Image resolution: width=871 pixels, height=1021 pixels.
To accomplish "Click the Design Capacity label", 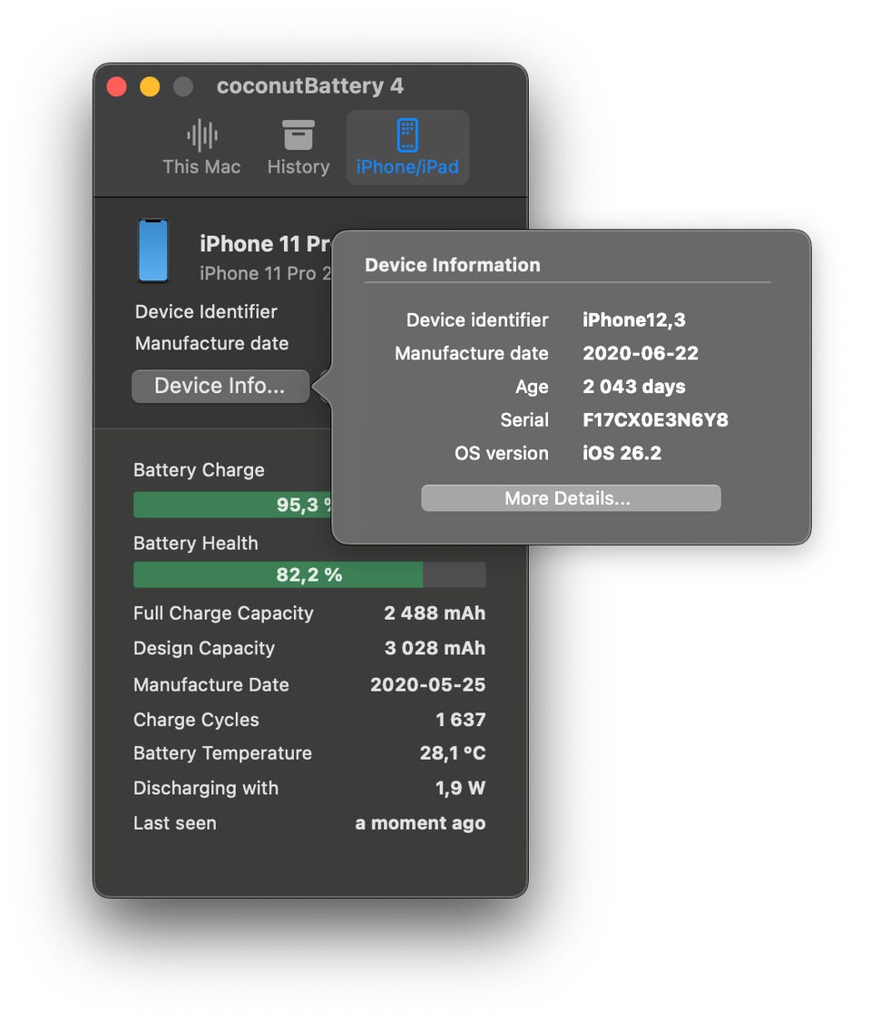I will coord(204,649).
